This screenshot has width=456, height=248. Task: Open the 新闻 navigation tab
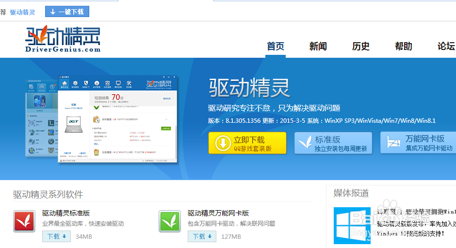(x=318, y=46)
